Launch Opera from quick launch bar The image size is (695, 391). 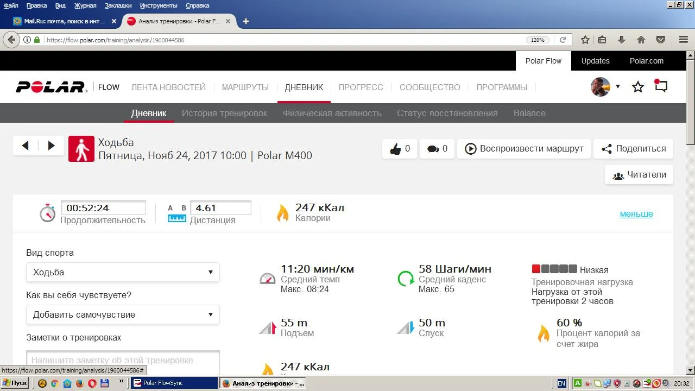point(92,383)
